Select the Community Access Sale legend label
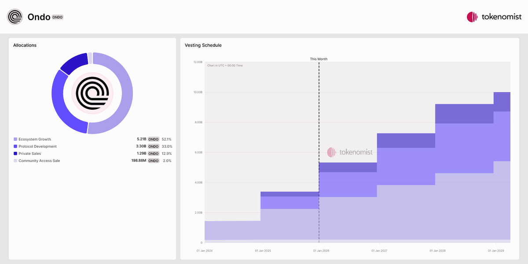This screenshot has width=528, height=264. [39, 161]
